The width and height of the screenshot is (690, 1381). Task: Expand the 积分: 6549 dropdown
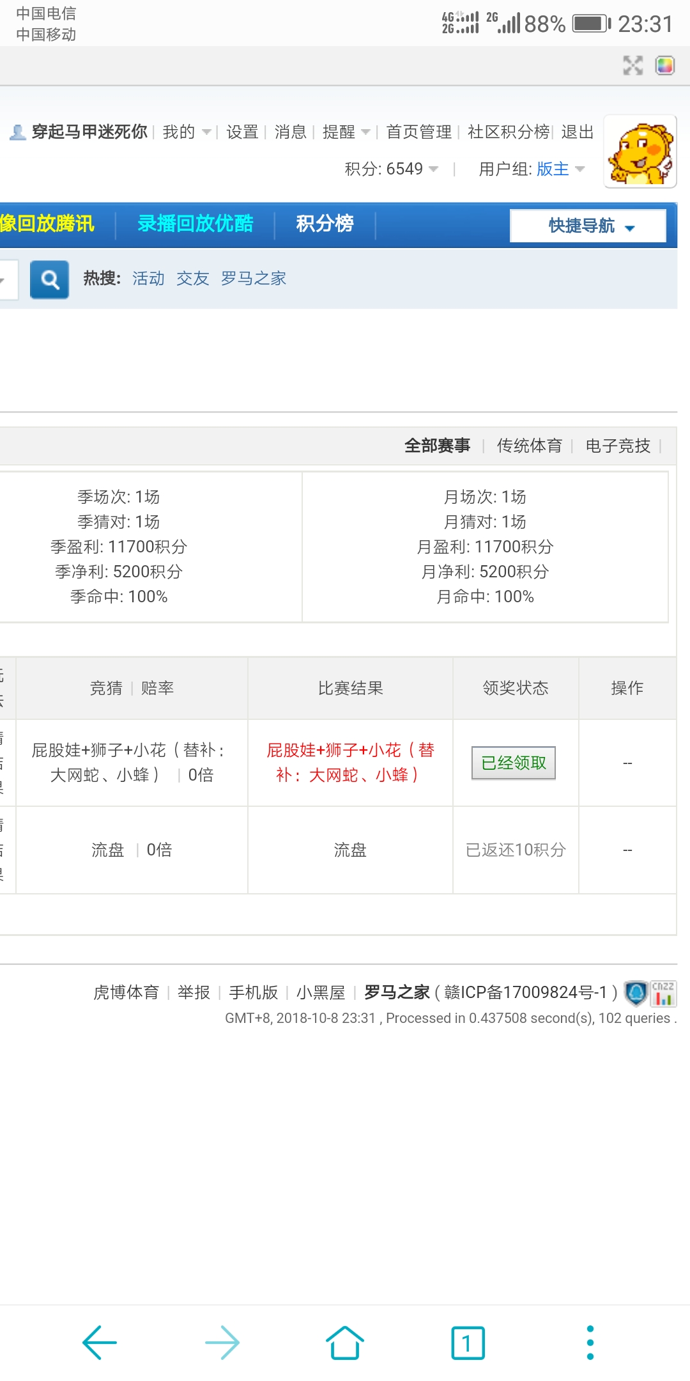click(391, 169)
